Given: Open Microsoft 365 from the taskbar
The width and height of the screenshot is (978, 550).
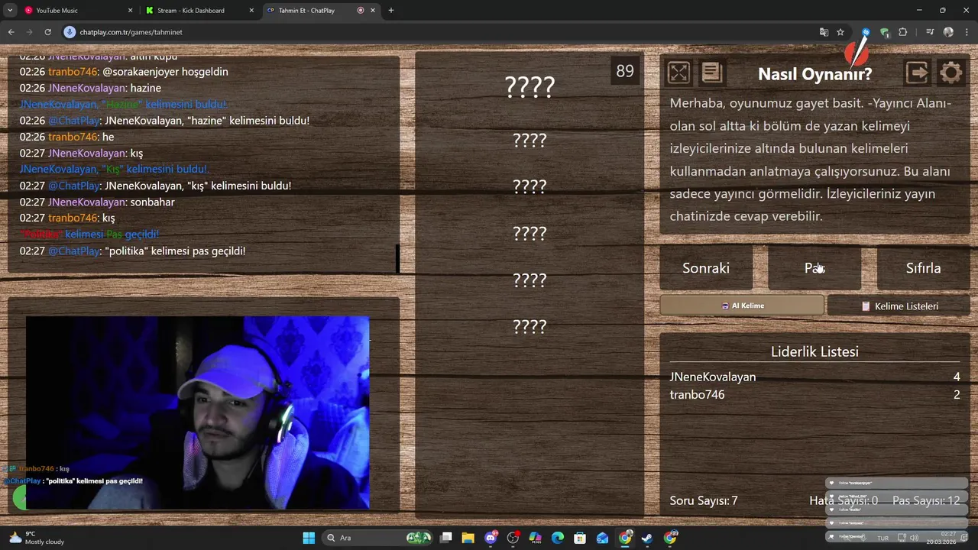Looking at the screenshot, I should pyautogui.click(x=536, y=538).
